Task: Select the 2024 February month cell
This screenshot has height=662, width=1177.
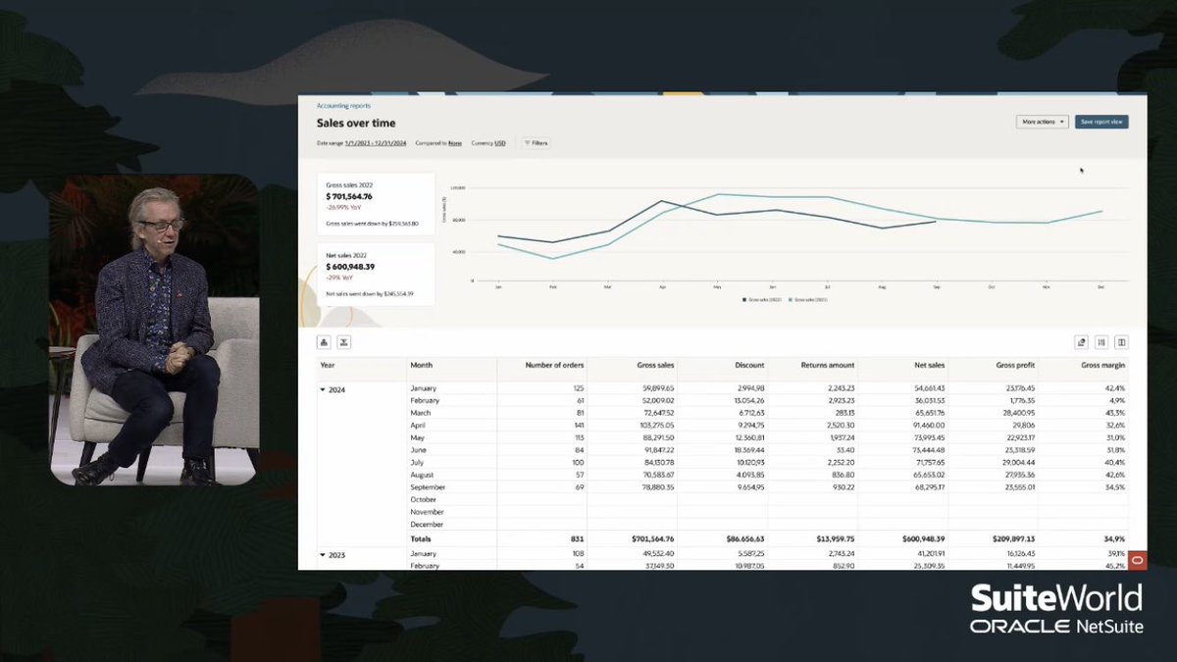Action: (425, 400)
